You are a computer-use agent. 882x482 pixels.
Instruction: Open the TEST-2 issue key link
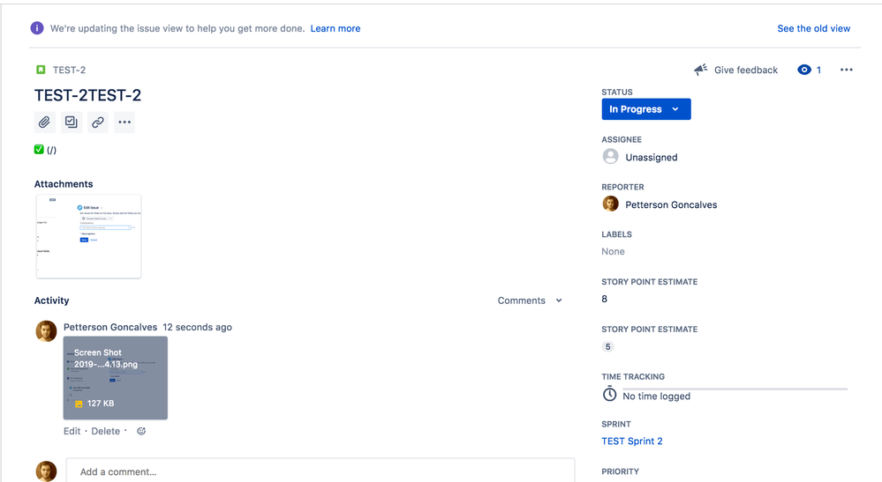click(69, 70)
